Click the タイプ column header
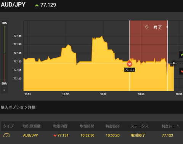Image resolution: width=183 pixels, height=144 pixels. pyautogui.click(x=8, y=126)
